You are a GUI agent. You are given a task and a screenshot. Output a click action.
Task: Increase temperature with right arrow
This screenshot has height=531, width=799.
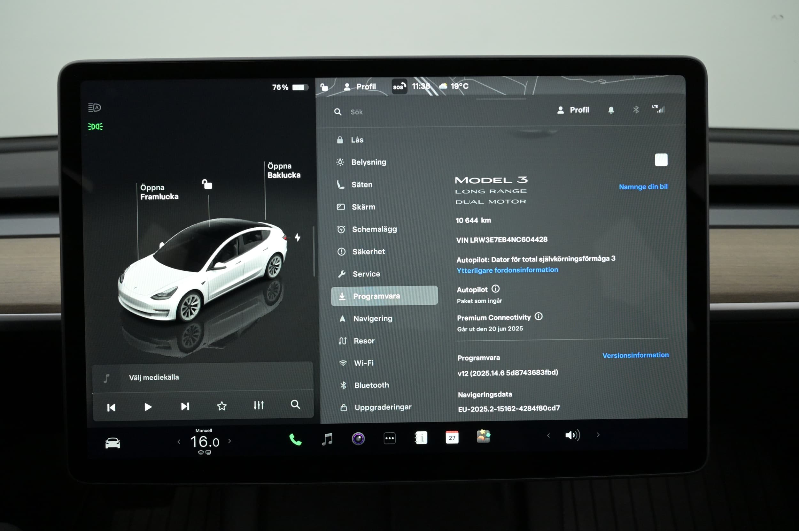pyautogui.click(x=229, y=441)
